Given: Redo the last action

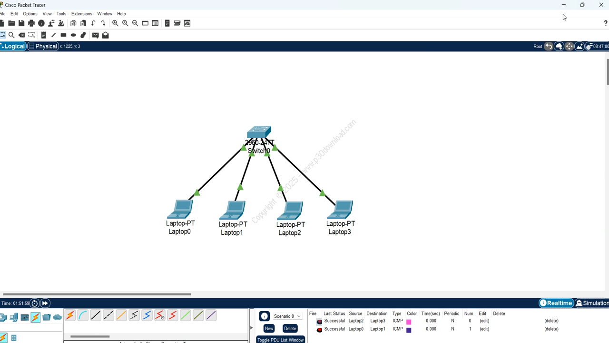Looking at the screenshot, I should pos(103,23).
